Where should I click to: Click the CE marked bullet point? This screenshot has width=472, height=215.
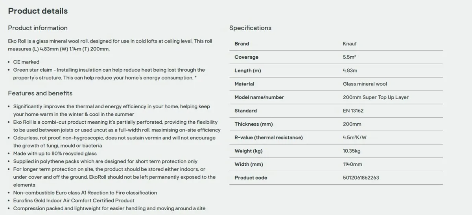point(26,62)
